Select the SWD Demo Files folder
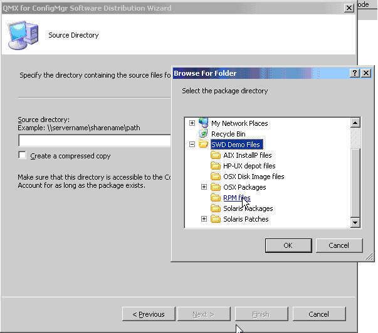Image resolution: width=378 pixels, height=333 pixels. 236,145
